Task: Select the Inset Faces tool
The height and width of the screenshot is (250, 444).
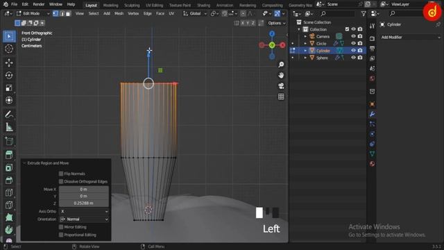Action: click(9, 167)
